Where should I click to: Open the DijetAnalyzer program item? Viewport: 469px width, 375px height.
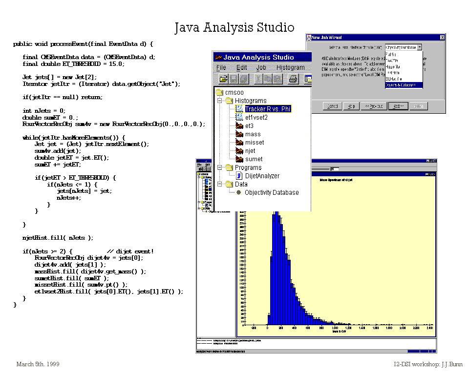262,176
